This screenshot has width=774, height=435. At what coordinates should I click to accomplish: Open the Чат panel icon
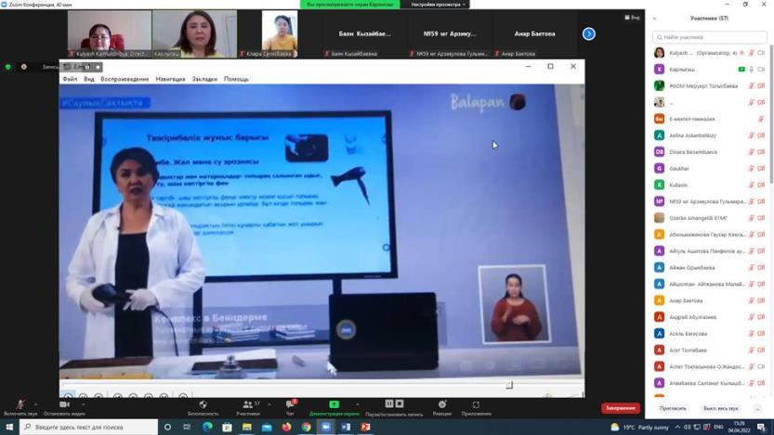click(x=290, y=404)
